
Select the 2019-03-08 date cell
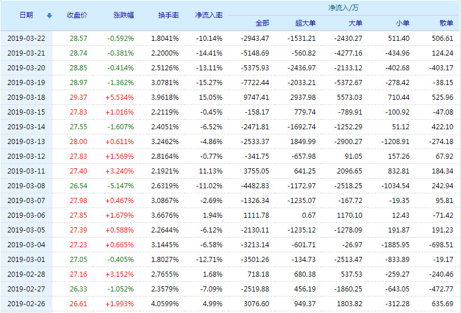26,185
